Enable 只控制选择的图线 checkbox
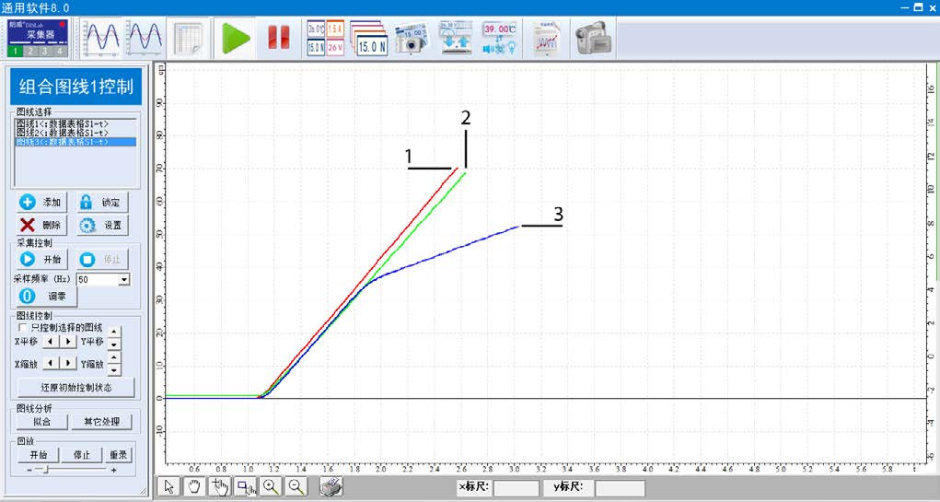This screenshot has height=502, width=940. coord(22,327)
